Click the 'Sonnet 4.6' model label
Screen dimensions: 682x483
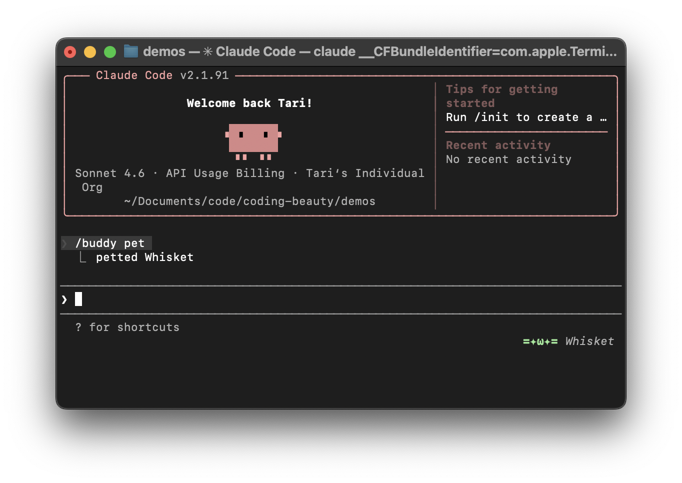(110, 173)
